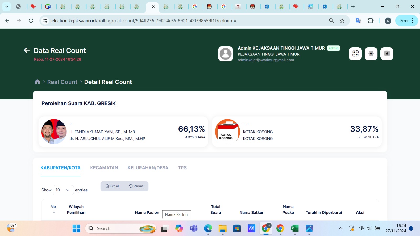Click the back arrow beside Data Real Count
Screen dimensions: 420x236
(x=27, y=50)
